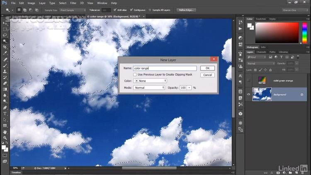Screen dimensions: 311x175
Task: Hide the Background layer with eye icon
Action: tap(249, 95)
